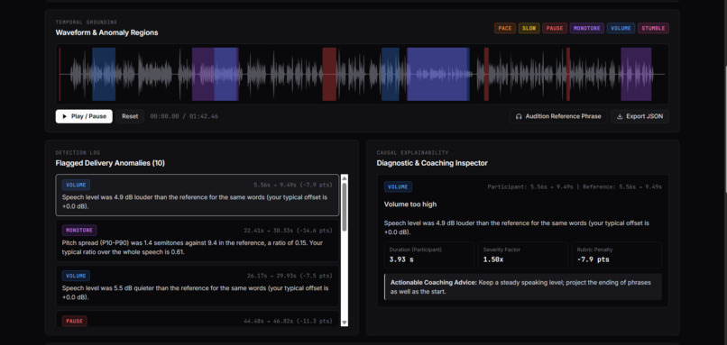This screenshot has width=727, height=345.
Task: Click 'Waveform & Anomaly Regions' heading
Action: point(106,32)
